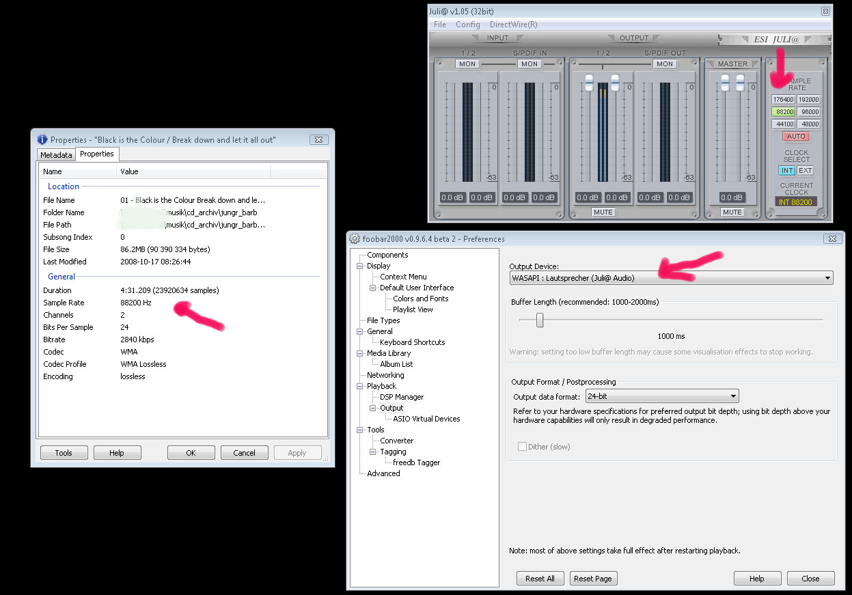The image size is (852, 595).
Task: Open the Output Device dropdown
Action: pyautogui.click(x=671, y=278)
